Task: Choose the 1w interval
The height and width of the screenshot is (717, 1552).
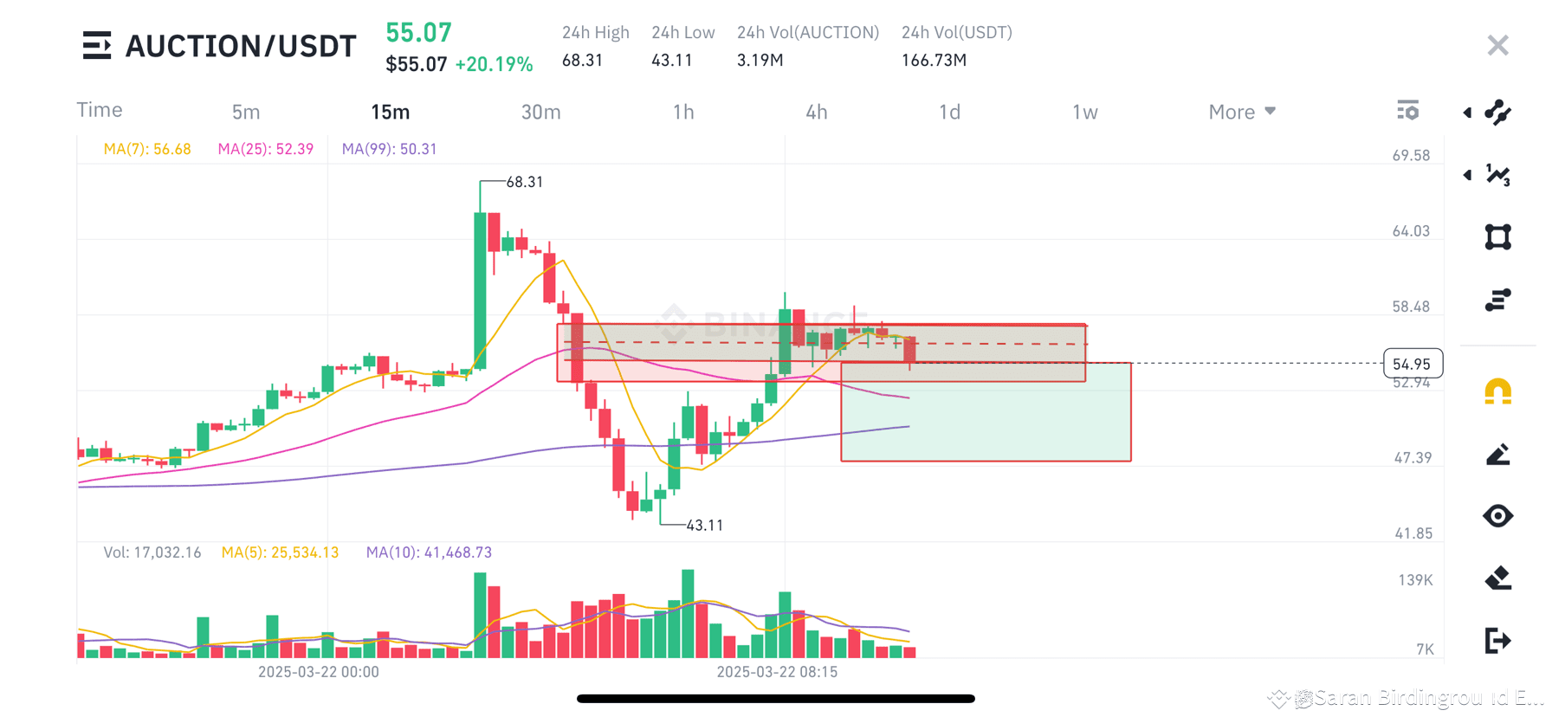Action: [x=1085, y=112]
